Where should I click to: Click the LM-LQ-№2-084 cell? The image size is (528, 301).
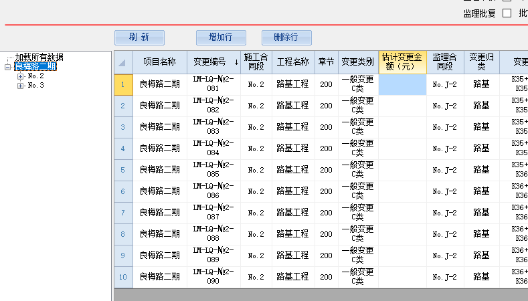213,148
